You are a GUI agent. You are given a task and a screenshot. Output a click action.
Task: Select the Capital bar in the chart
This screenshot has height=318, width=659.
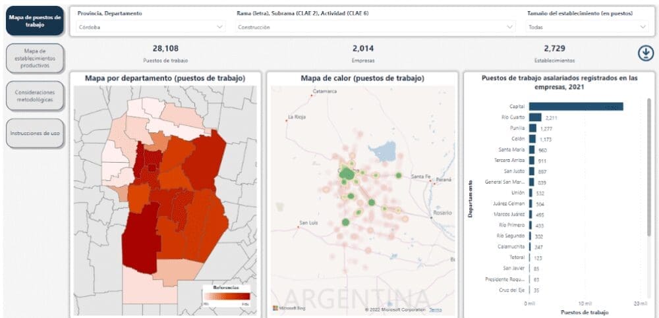(575, 106)
